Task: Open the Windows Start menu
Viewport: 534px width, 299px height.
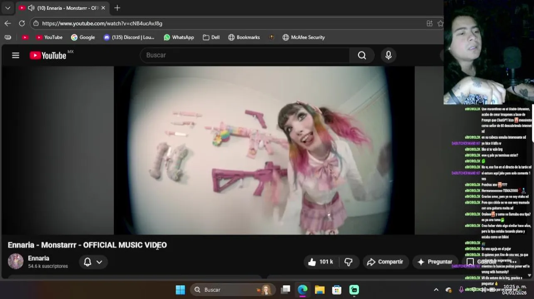Action: coord(180,290)
